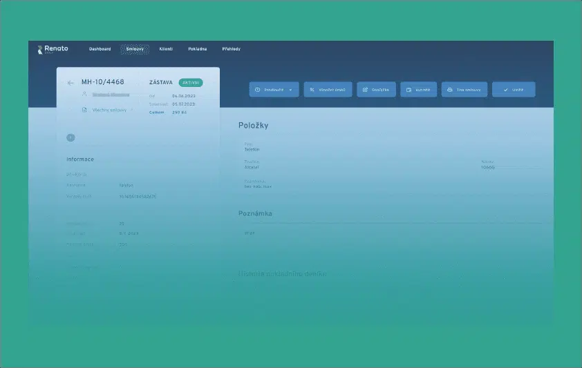Open the Klienti navigation tab
The width and height of the screenshot is (582, 368).
pyautogui.click(x=166, y=49)
